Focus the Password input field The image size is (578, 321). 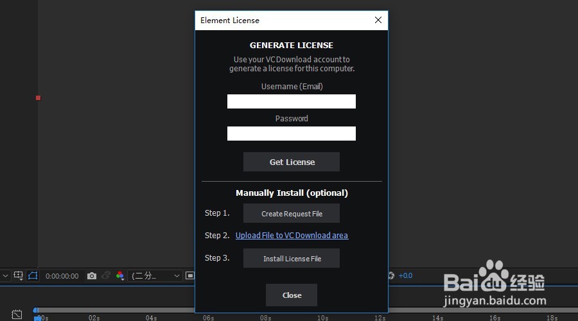point(291,134)
